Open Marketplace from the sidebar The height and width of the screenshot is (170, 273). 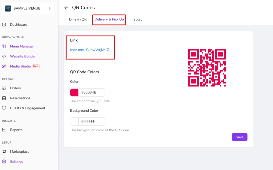coord(20,151)
